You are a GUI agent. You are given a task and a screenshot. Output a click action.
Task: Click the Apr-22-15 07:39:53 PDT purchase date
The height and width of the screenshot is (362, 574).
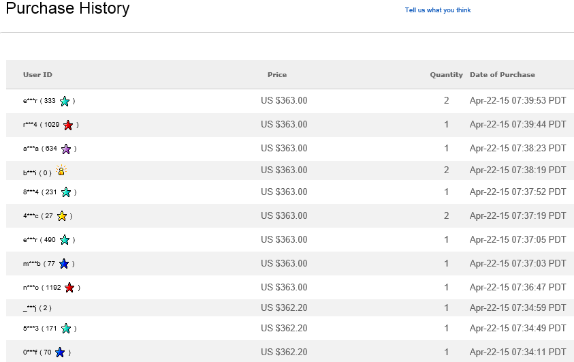coord(517,101)
